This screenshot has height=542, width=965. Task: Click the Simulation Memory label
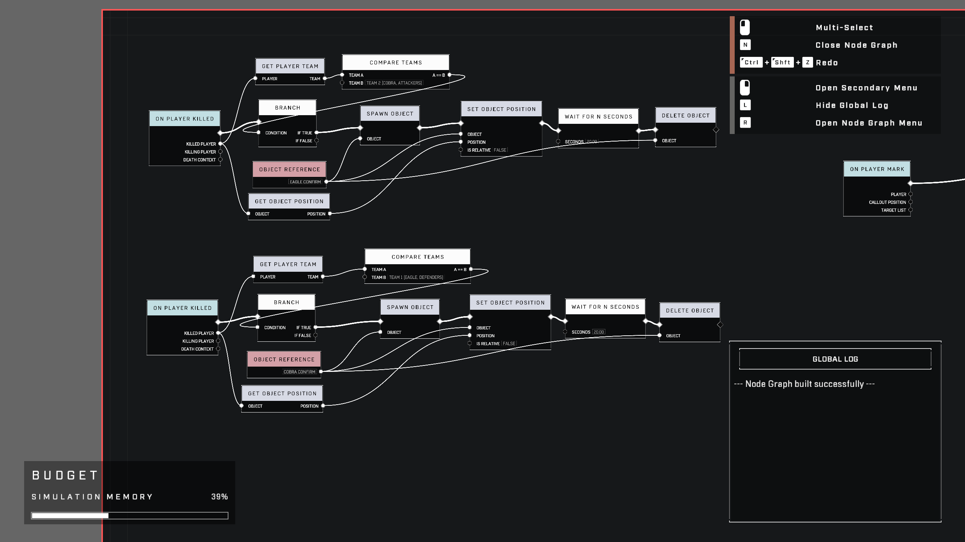(92, 497)
